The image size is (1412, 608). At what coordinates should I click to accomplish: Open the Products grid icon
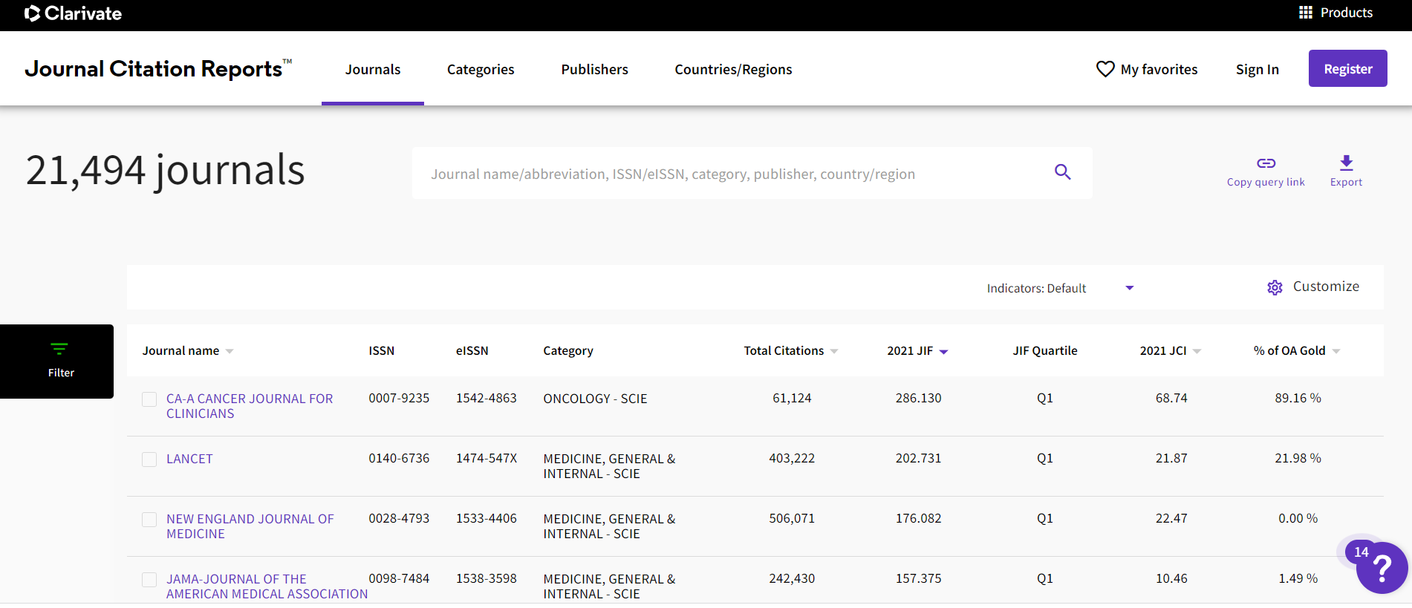1305,13
